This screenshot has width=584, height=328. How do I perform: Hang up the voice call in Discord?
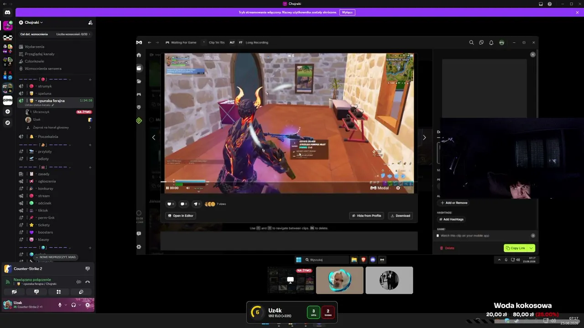tap(88, 282)
